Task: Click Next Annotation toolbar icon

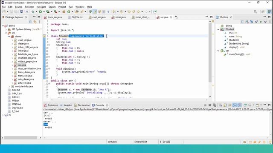Action: click(x=114, y=11)
